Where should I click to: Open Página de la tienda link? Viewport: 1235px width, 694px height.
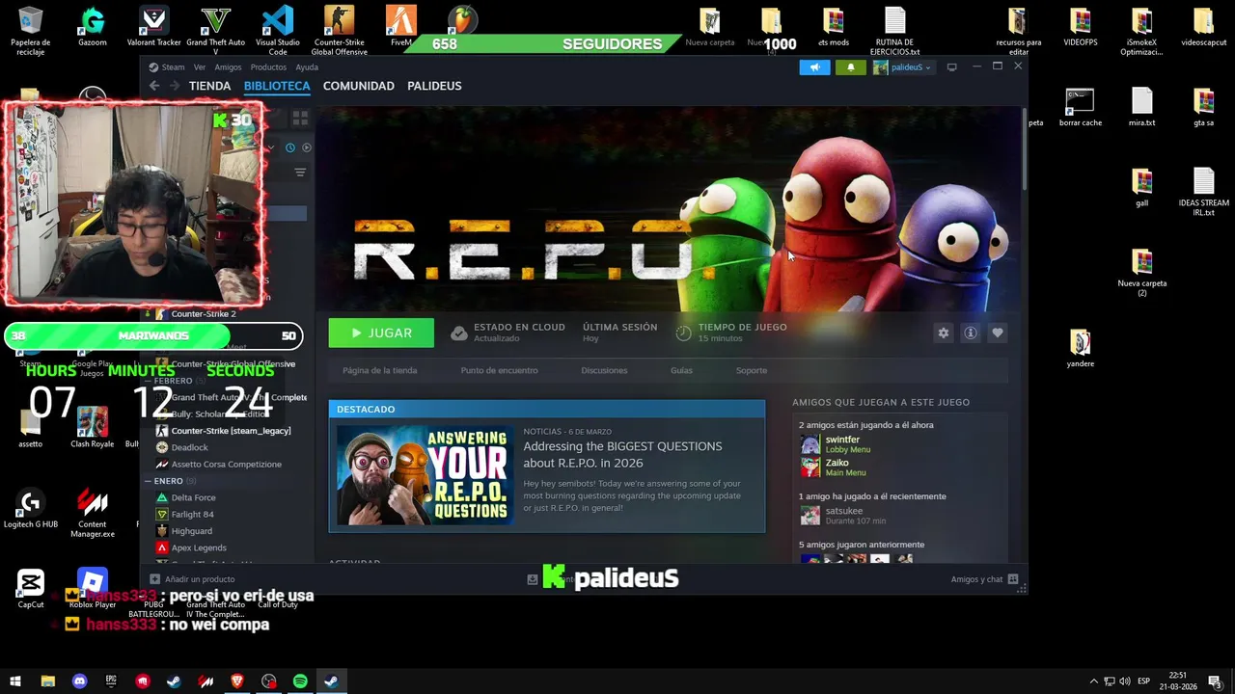pos(379,370)
